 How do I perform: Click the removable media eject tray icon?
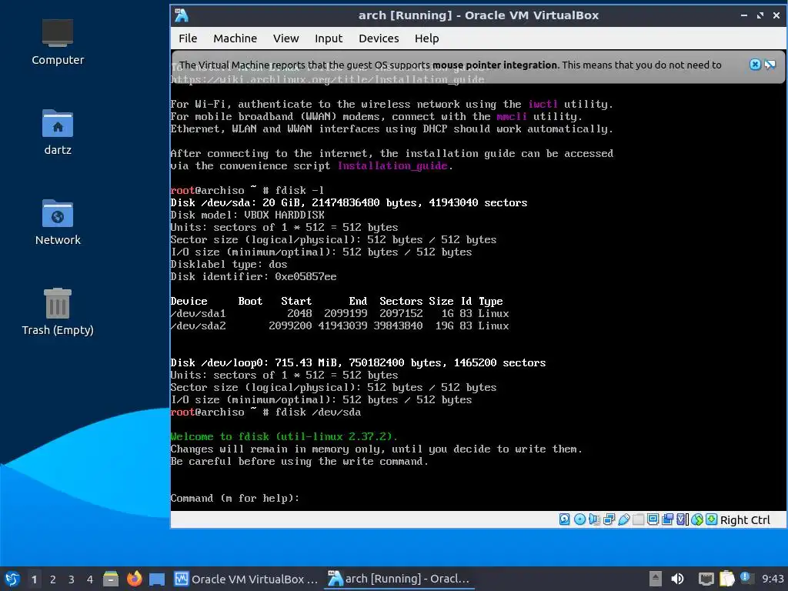click(655, 579)
